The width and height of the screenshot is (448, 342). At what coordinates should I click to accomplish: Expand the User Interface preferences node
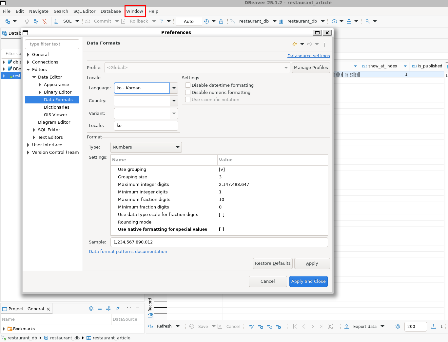coord(28,145)
